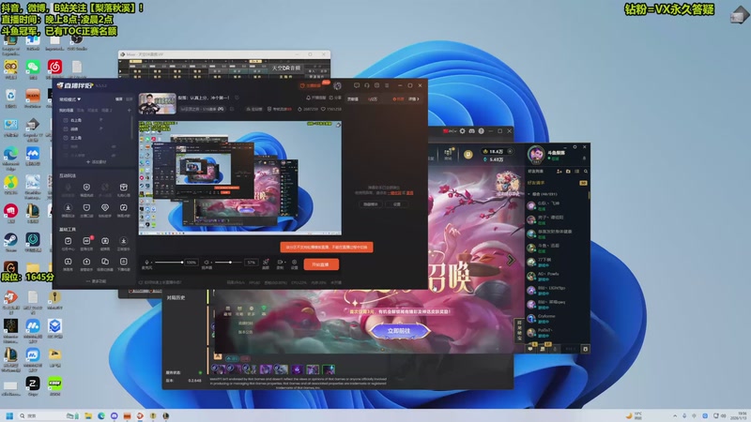Viewport: 751px width, 422px height.
Task: Click the 立即前往 button on the banner
Action: coord(398,331)
